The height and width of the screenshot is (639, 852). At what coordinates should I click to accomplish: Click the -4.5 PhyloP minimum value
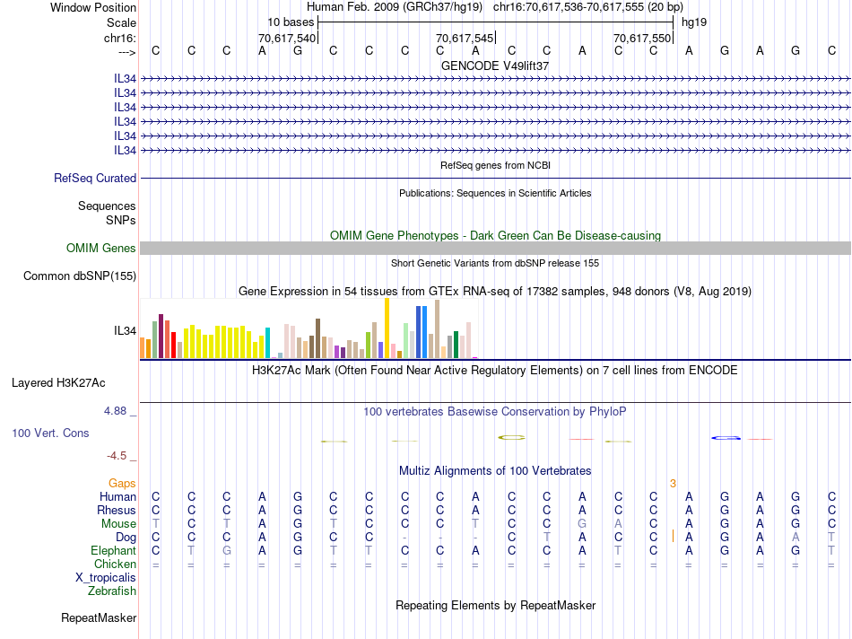click(x=117, y=456)
